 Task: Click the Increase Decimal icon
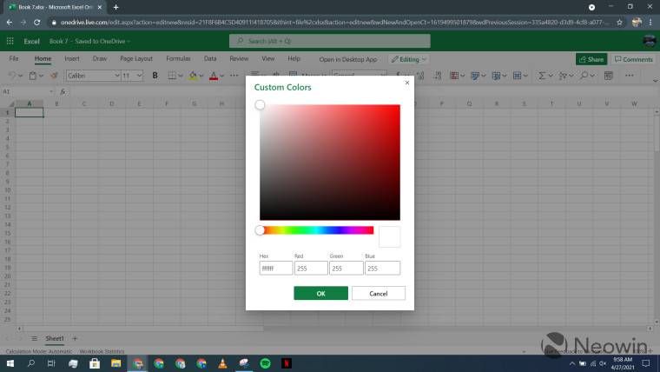420,76
